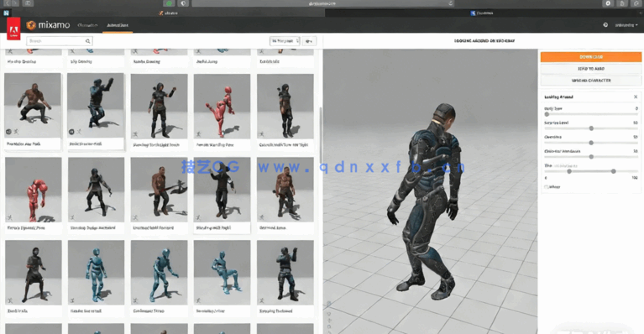Select the red mannequin bending forward thumbnail
This screenshot has width=644, height=334.
(x=34, y=190)
